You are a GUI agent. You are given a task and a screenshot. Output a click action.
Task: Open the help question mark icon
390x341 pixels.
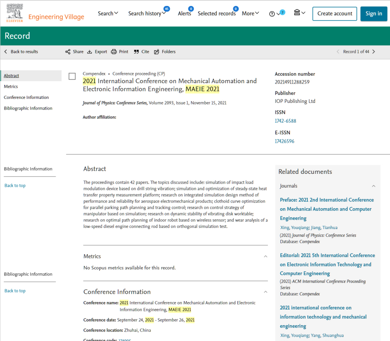272,14
